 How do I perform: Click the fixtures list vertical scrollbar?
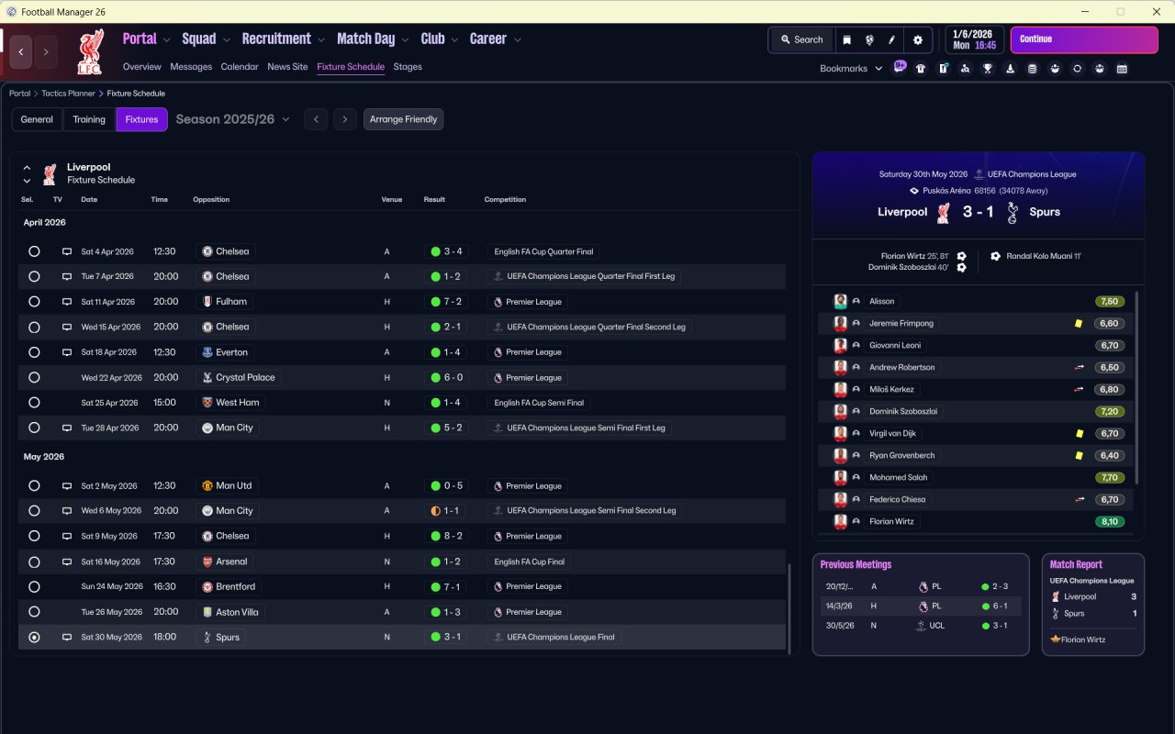[x=789, y=608]
